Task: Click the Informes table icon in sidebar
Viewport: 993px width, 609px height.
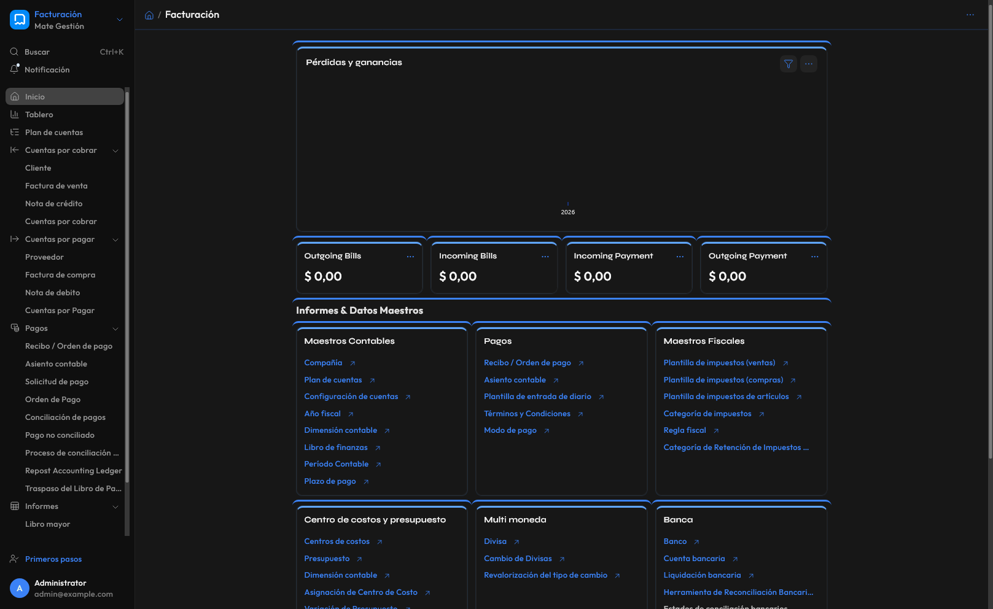Action: pyautogui.click(x=15, y=506)
